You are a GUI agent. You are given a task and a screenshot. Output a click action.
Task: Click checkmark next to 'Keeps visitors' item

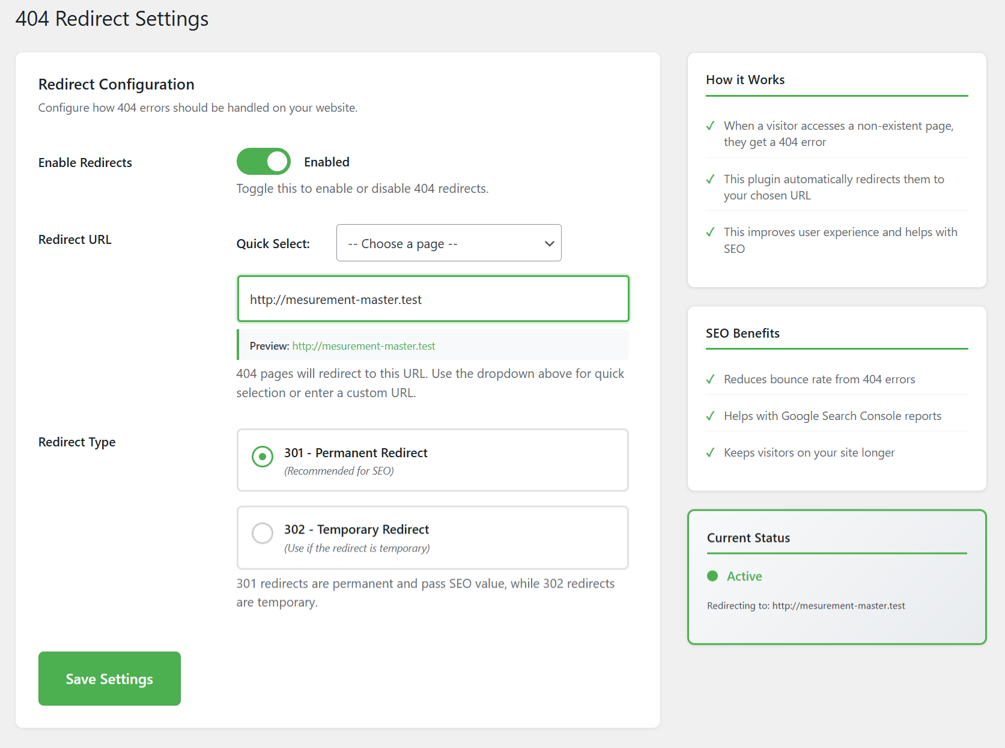(711, 452)
